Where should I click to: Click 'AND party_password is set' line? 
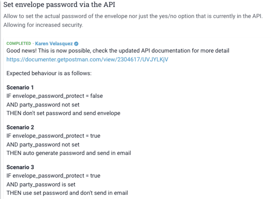pyautogui.click(x=41, y=184)
